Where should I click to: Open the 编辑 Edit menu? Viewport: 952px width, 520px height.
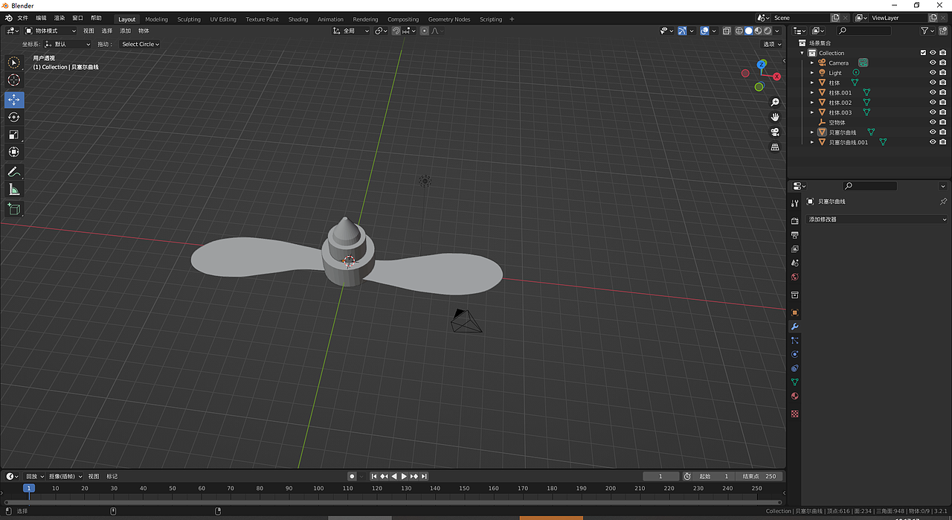41,18
